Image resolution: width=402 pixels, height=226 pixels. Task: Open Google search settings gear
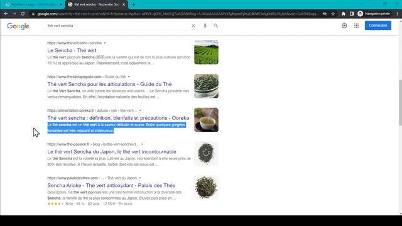click(x=344, y=26)
